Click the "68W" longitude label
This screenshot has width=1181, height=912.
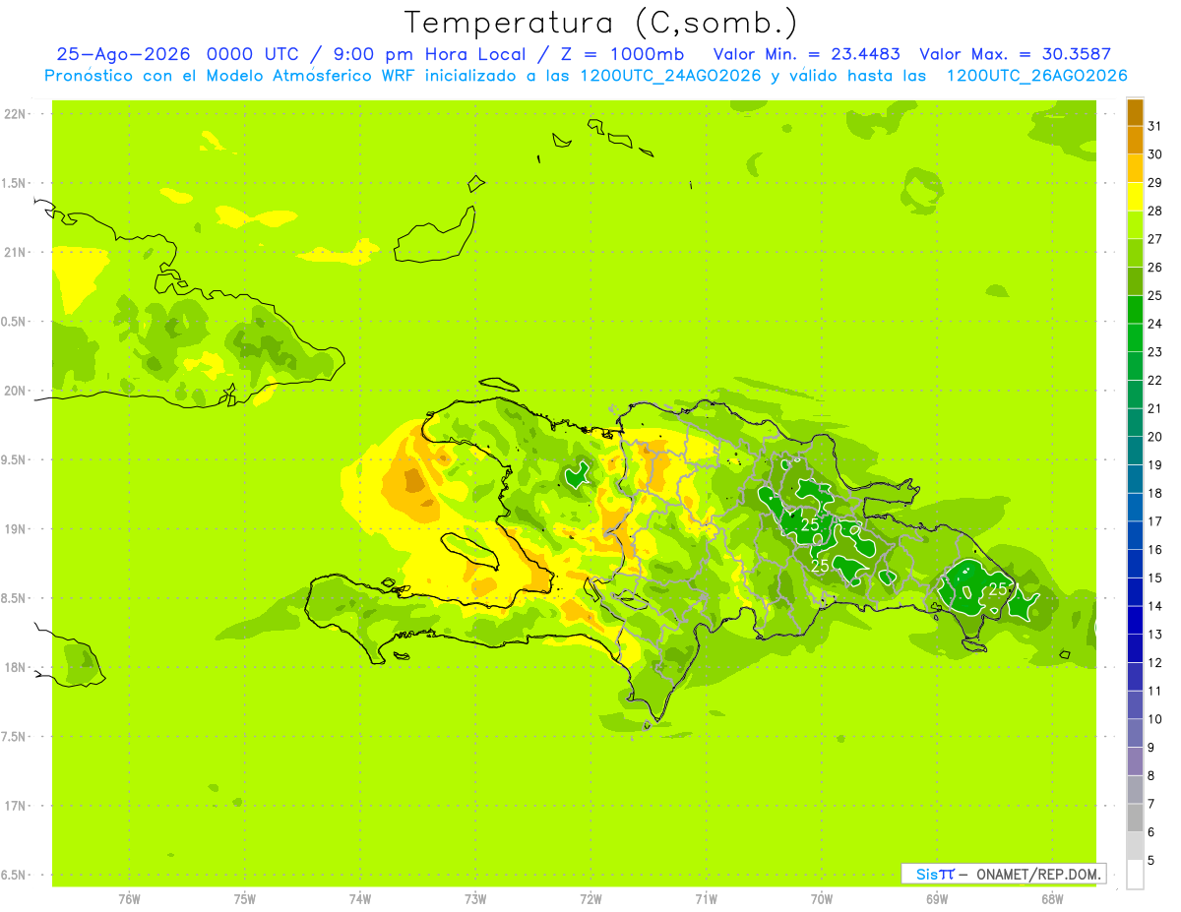point(1052,899)
